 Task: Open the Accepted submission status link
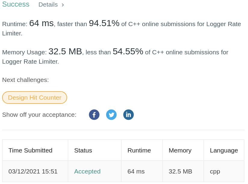tap(87, 171)
